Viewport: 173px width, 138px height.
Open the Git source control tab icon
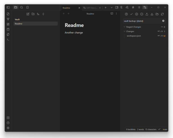(x=145, y=7)
